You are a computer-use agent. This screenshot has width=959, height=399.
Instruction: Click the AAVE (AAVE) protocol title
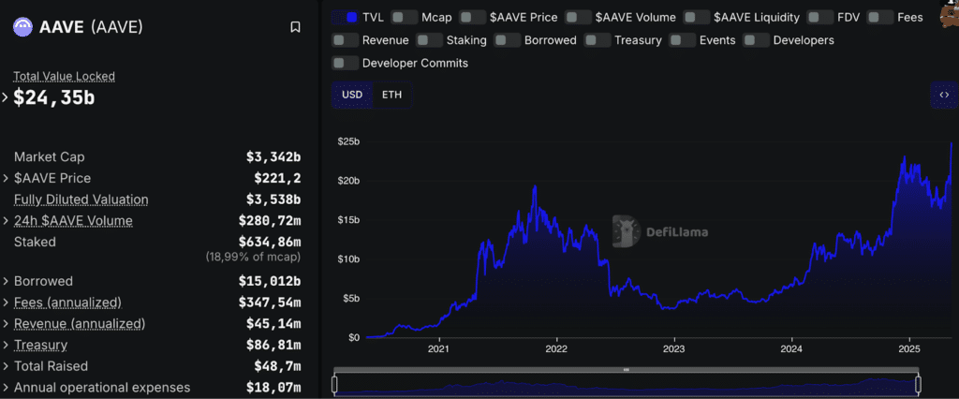[x=91, y=27]
